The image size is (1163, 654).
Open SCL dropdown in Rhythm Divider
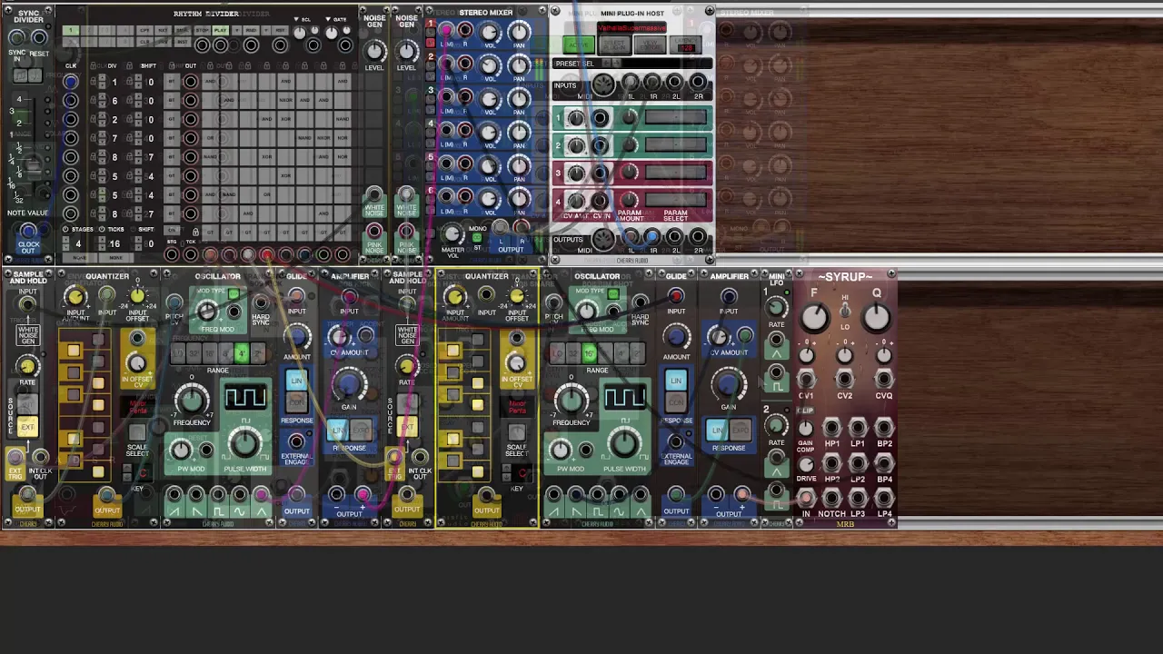point(296,19)
